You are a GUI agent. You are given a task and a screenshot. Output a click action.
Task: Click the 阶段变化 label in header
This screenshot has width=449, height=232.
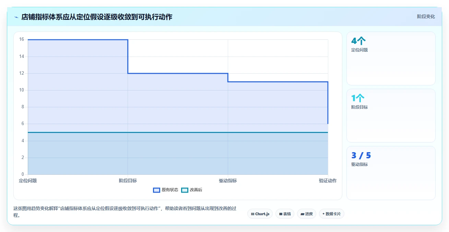(426, 16)
